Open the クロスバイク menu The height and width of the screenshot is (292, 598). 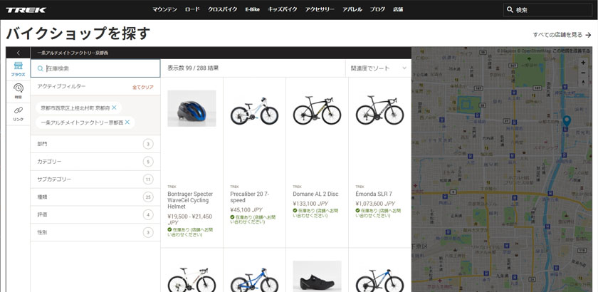click(x=222, y=9)
